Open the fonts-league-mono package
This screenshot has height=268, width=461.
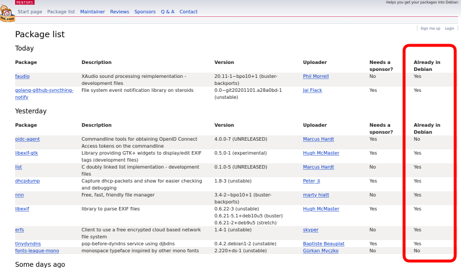[37, 251]
